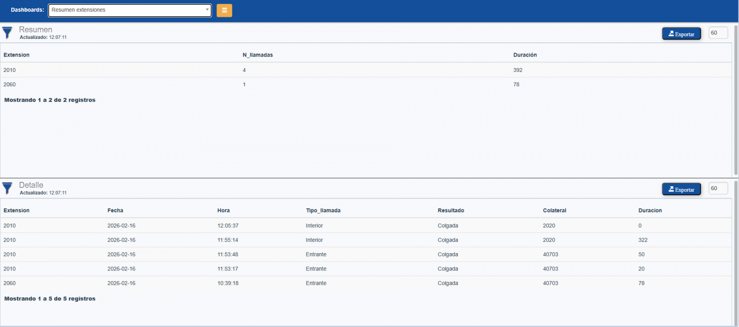
Task: Click colateral 40703 in the Detalle table
Action: click(x=550, y=254)
